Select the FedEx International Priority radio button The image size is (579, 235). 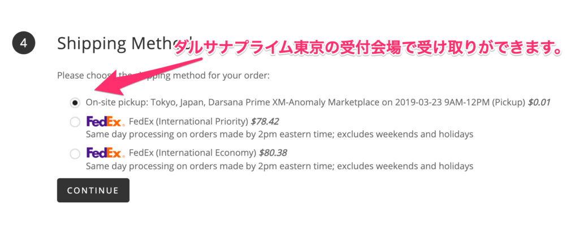point(75,122)
